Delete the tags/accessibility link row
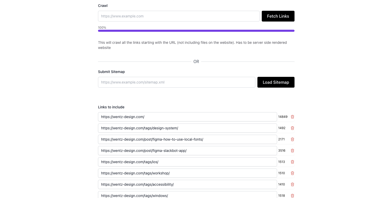The image size is (392, 198). tap(292, 184)
